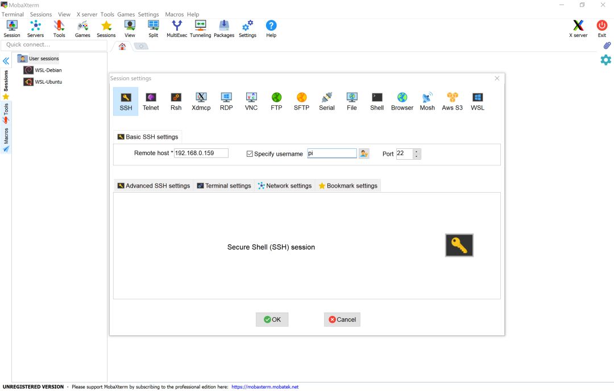Screen dimensions: 614x391
Task: Select the Serial session type
Action: (x=326, y=101)
